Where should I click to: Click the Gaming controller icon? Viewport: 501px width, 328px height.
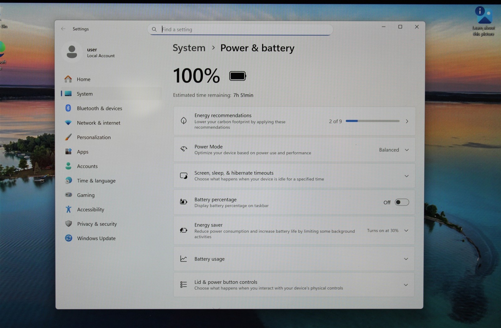68,195
